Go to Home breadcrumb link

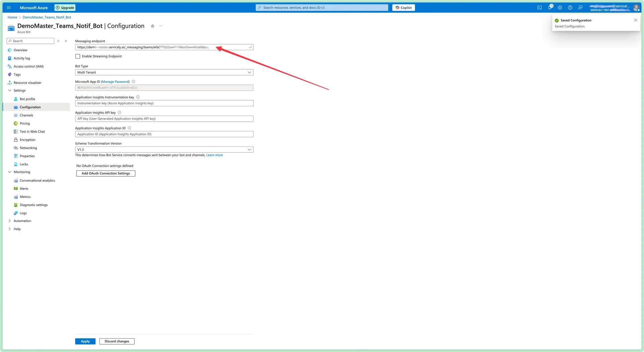[x=12, y=17]
